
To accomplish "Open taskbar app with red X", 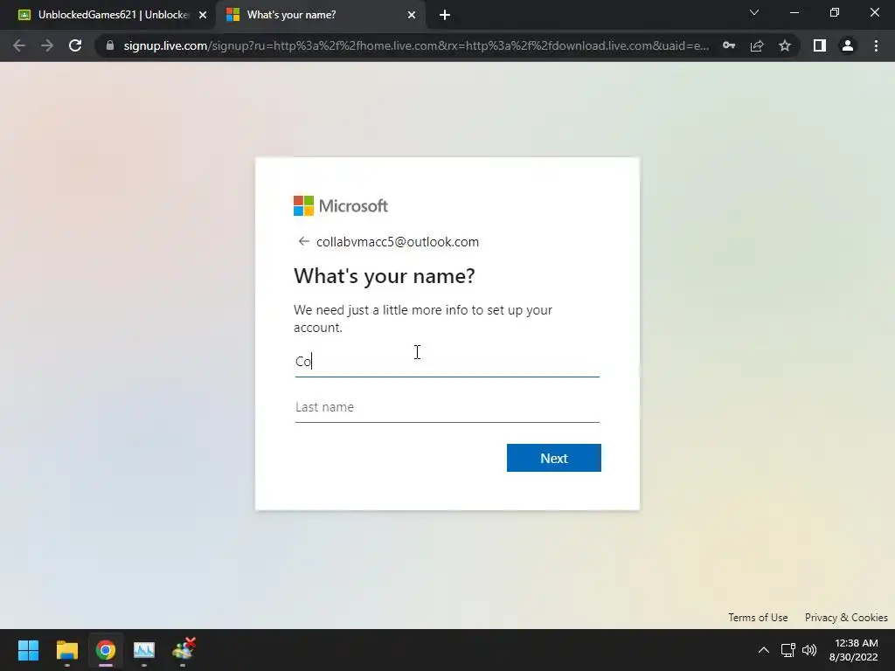I will (x=184, y=649).
